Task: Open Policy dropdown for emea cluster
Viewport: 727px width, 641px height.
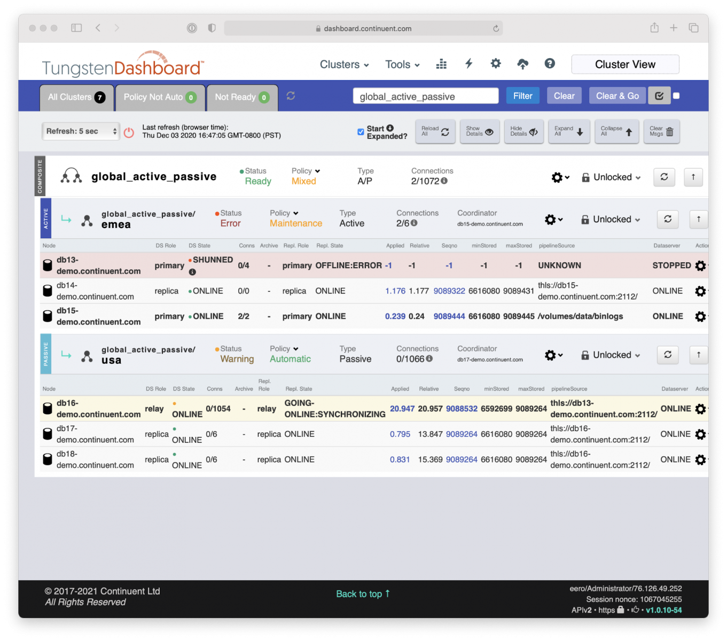Action: 284,213
